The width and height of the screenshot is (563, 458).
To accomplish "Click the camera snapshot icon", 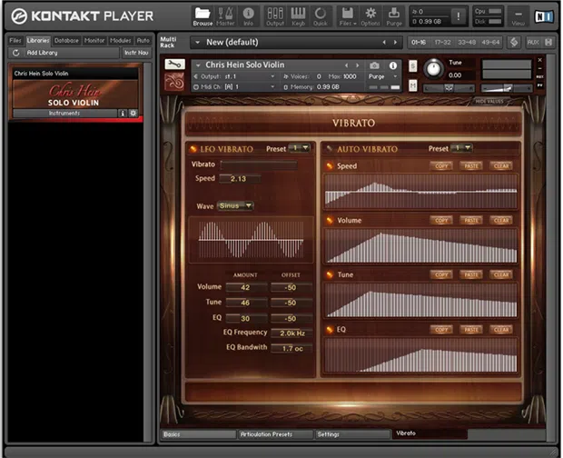I will point(373,65).
